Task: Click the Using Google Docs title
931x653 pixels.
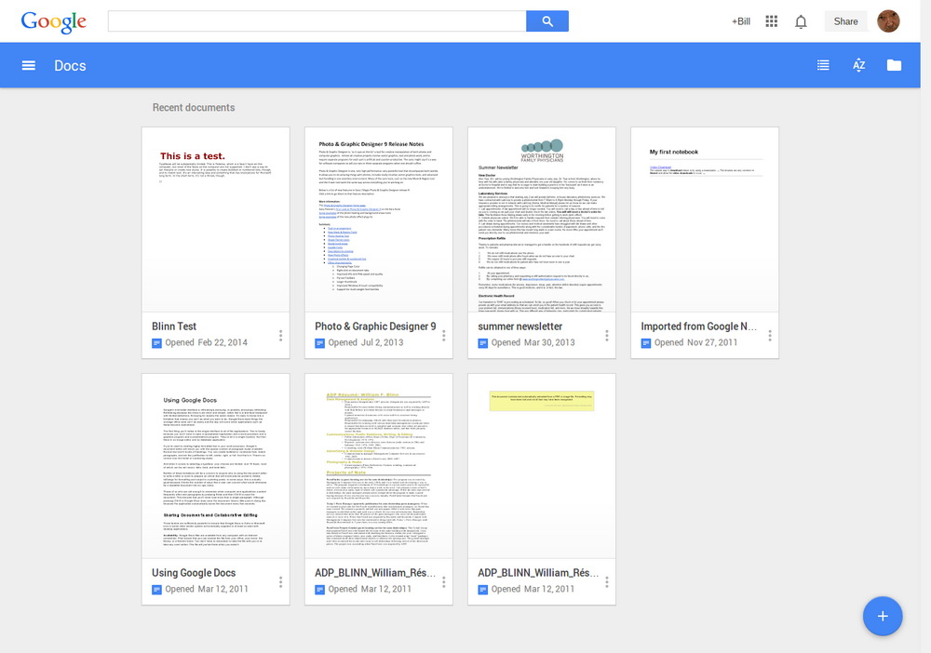Action: click(x=194, y=573)
